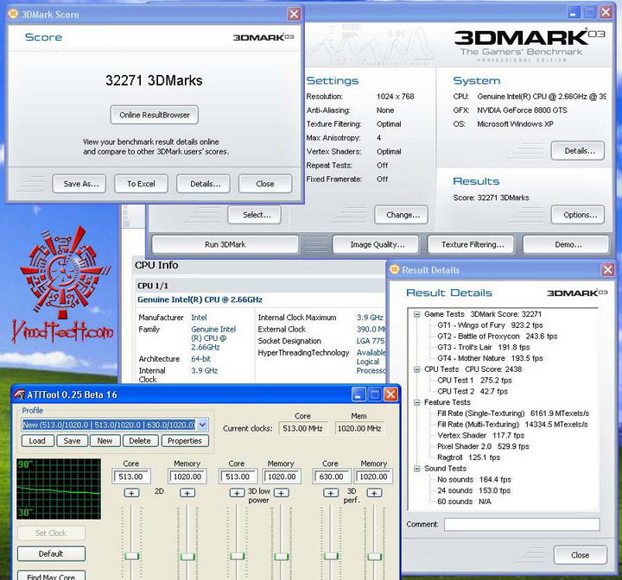Export score with To Excel button
This screenshot has height=580, width=622.
tap(141, 184)
